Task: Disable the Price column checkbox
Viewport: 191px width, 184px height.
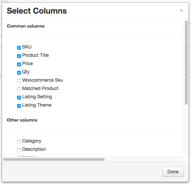Action: tap(19, 64)
